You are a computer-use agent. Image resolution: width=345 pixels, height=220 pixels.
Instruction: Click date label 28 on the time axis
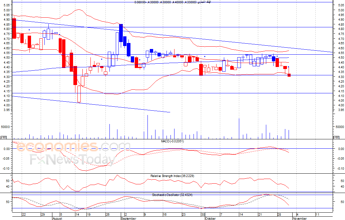[279, 215]
